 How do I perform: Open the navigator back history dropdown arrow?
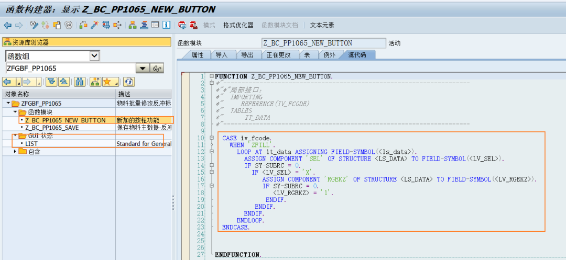point(19,82)
